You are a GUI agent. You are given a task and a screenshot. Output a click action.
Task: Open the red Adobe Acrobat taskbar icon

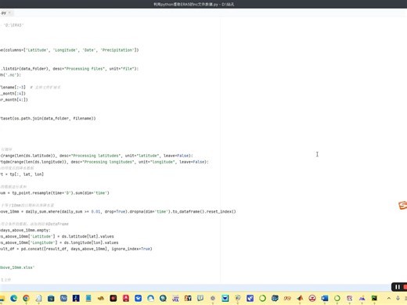pyautogui.click(x=126, y=298)
